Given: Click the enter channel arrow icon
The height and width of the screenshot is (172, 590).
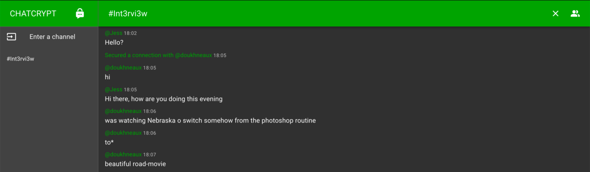Looking at the screenshot, I should pos(12,37).
